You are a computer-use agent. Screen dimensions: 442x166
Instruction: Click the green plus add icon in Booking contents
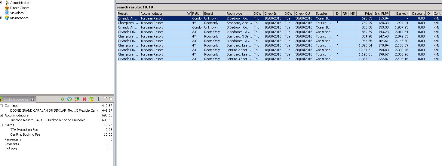click(x=62, y=99)
